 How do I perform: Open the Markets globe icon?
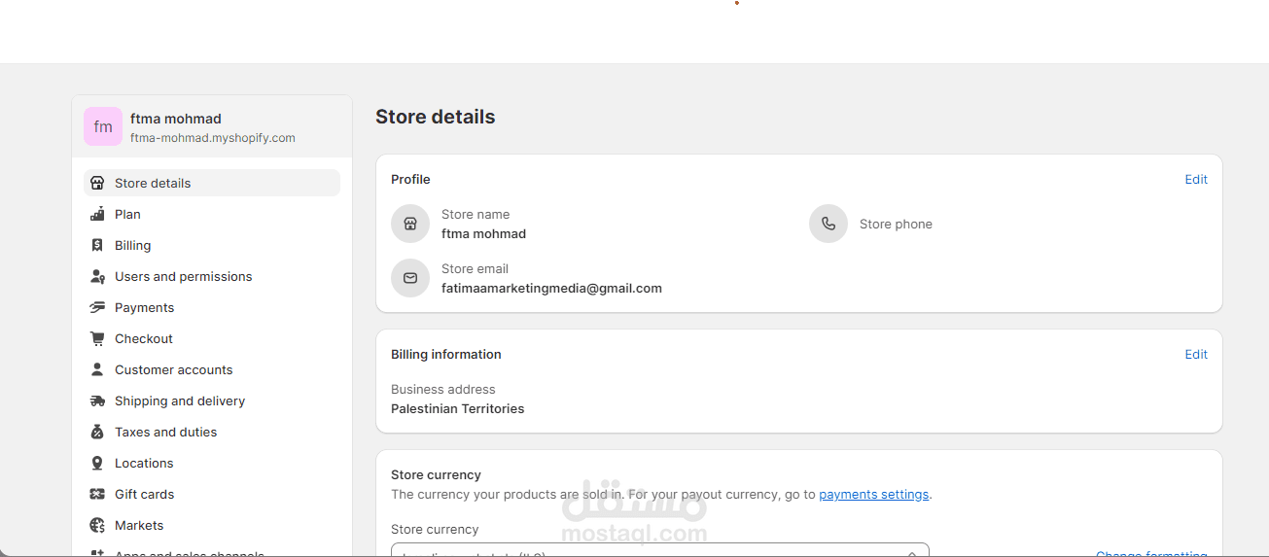pos(97,525)
